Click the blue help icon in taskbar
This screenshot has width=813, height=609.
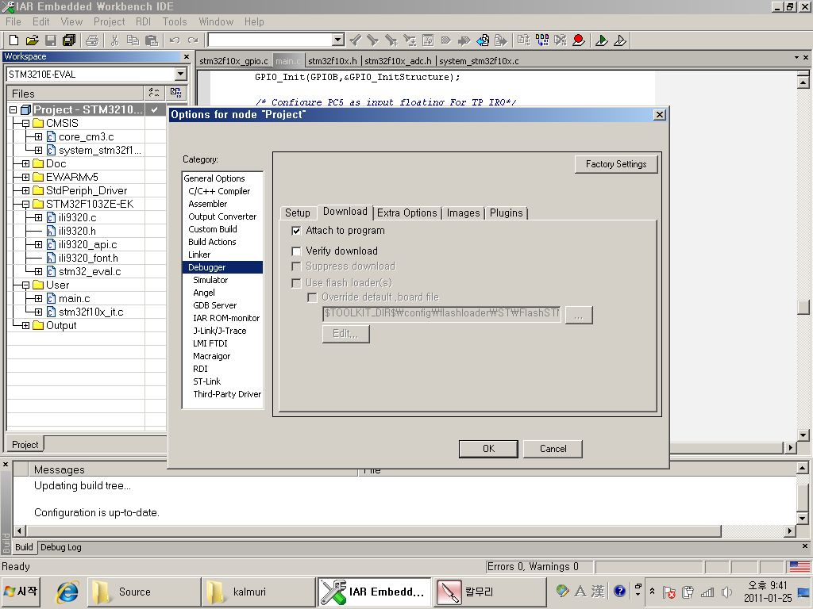[x=619, y=591]
